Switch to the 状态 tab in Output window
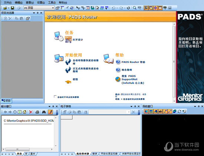204x156 pixels. pyautogui.click(x=19, y=154)
